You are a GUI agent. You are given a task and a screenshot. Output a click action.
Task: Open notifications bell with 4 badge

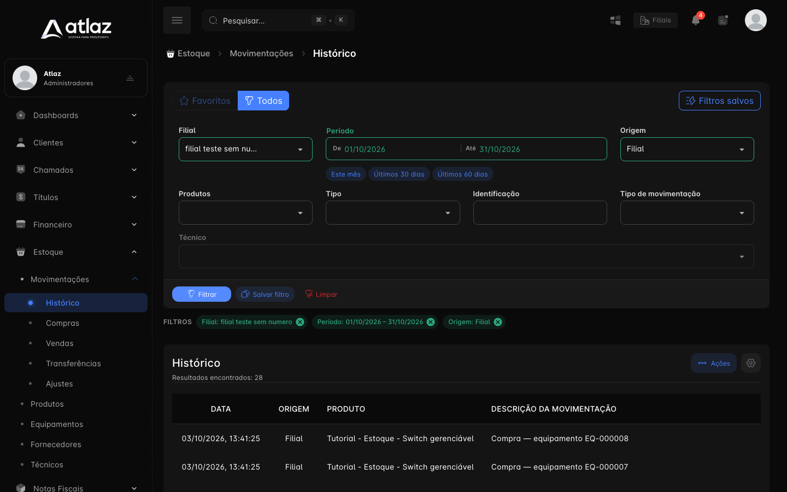coord(696,20)
